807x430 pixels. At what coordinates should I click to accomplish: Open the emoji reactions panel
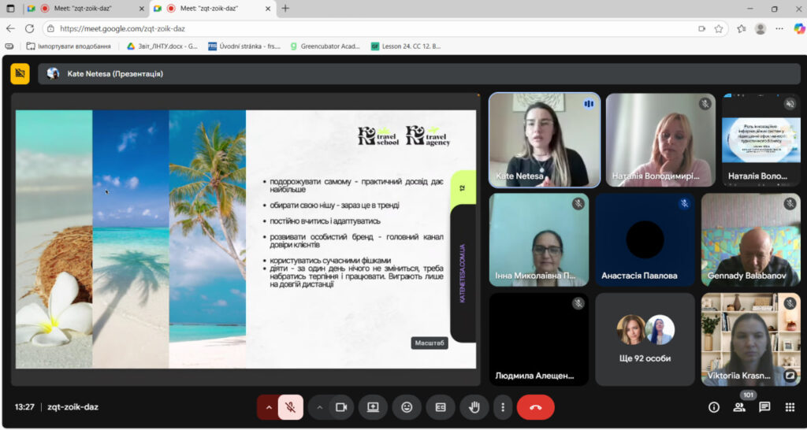tap(407, 407)
